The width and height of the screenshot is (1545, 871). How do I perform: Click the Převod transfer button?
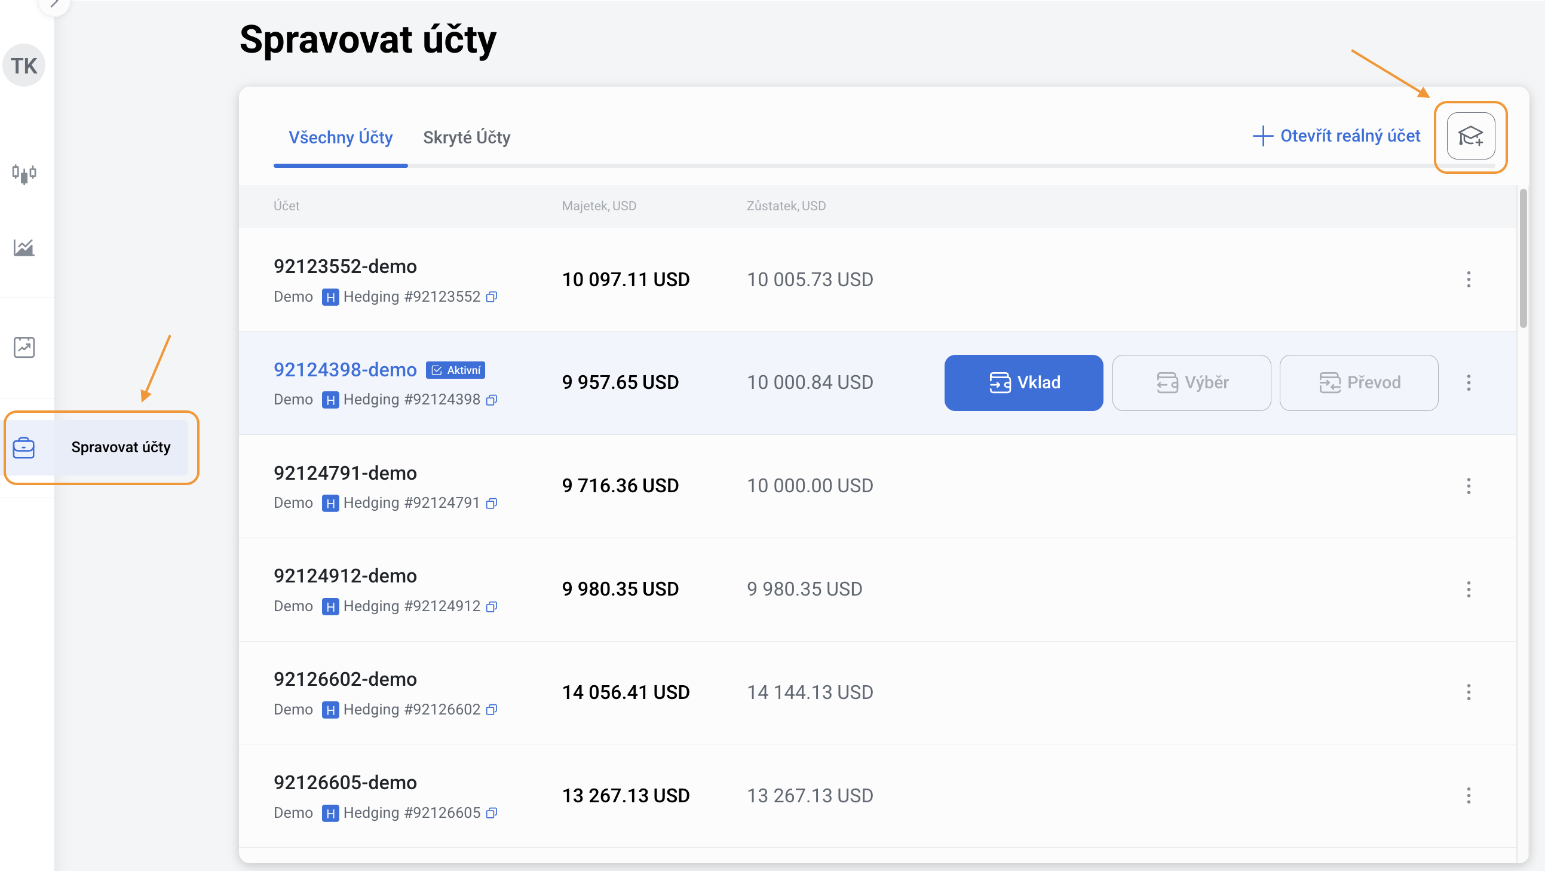tap(1359, 383)
